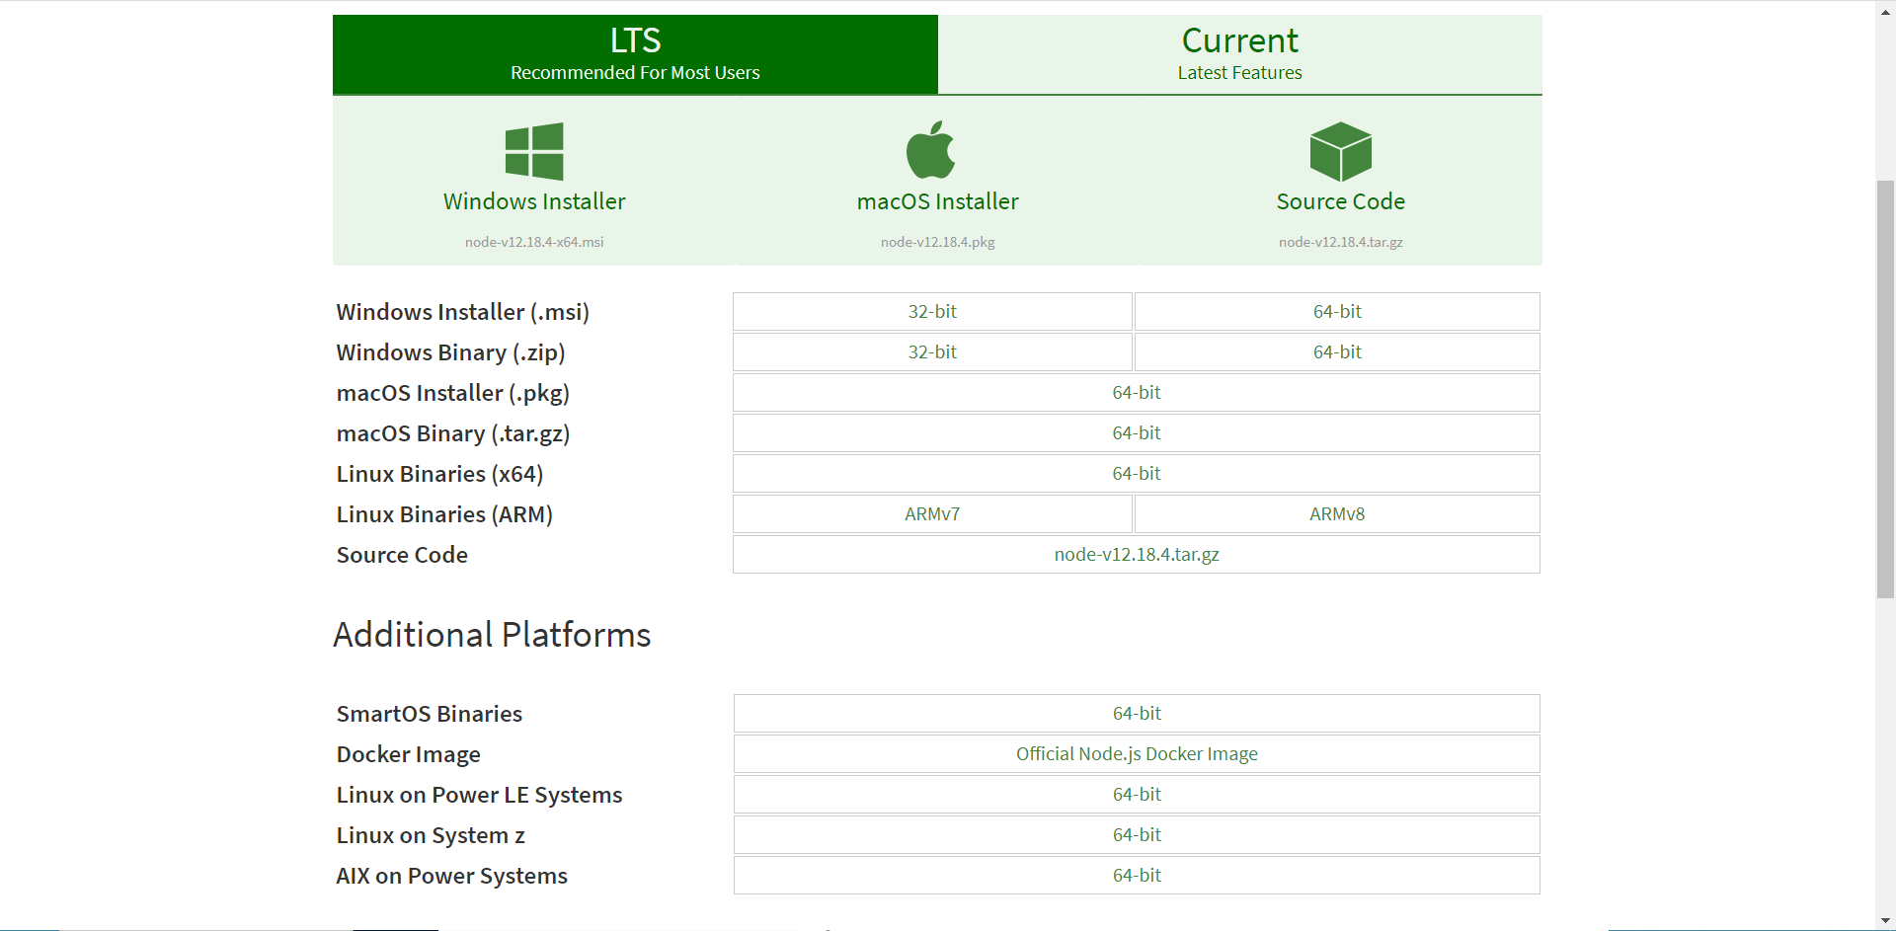The width and height of the screenshot is (1896, 931).
Task: Click the Source Code cube icon
Action: (x=1340, y=151)
